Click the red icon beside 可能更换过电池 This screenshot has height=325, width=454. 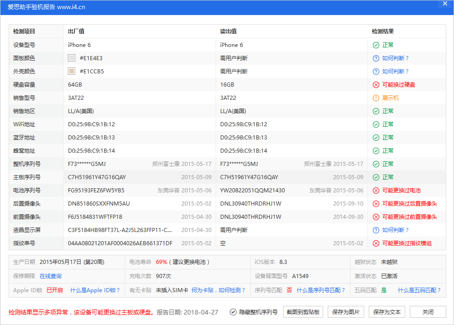(376, 190)
